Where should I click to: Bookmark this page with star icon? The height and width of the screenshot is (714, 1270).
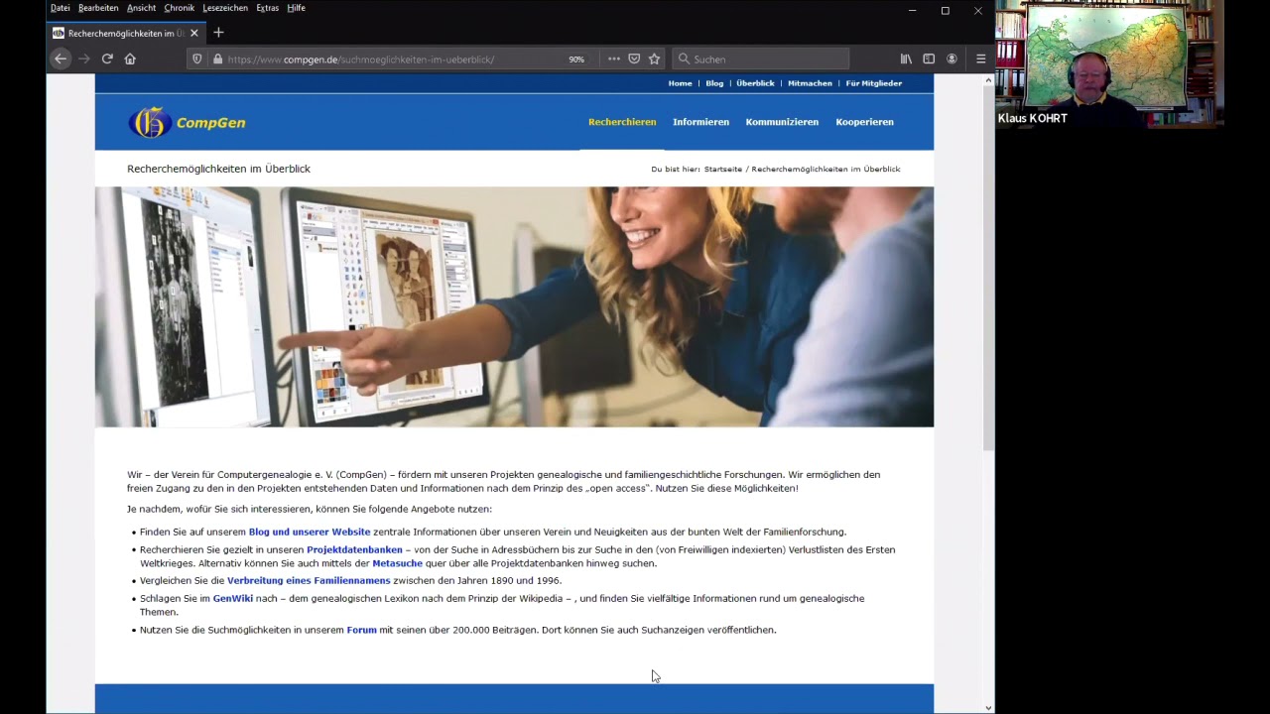tap(655, 59)
